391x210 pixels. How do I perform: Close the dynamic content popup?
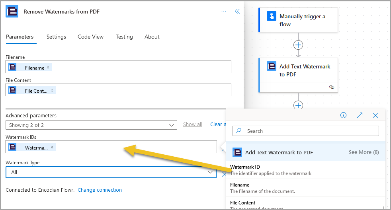pos(375,115)
